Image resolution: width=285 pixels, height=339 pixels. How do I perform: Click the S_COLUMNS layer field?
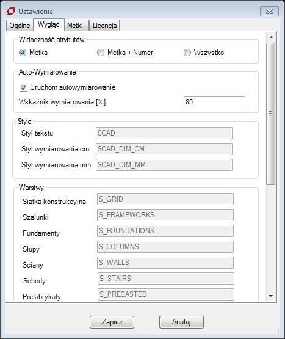pyautogui.click(x=165, y=247)
